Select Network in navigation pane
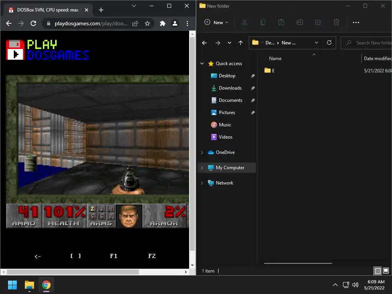The height and width of the screenshot is (294, 392). [224, 183]
